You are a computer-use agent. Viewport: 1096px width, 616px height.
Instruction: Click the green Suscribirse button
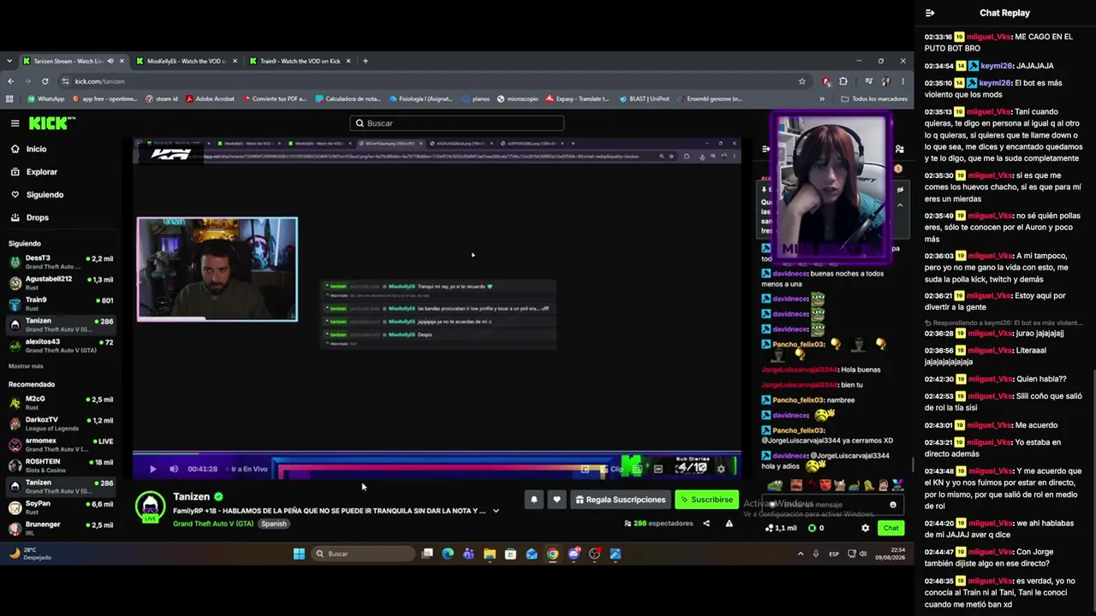coord(706,500)
